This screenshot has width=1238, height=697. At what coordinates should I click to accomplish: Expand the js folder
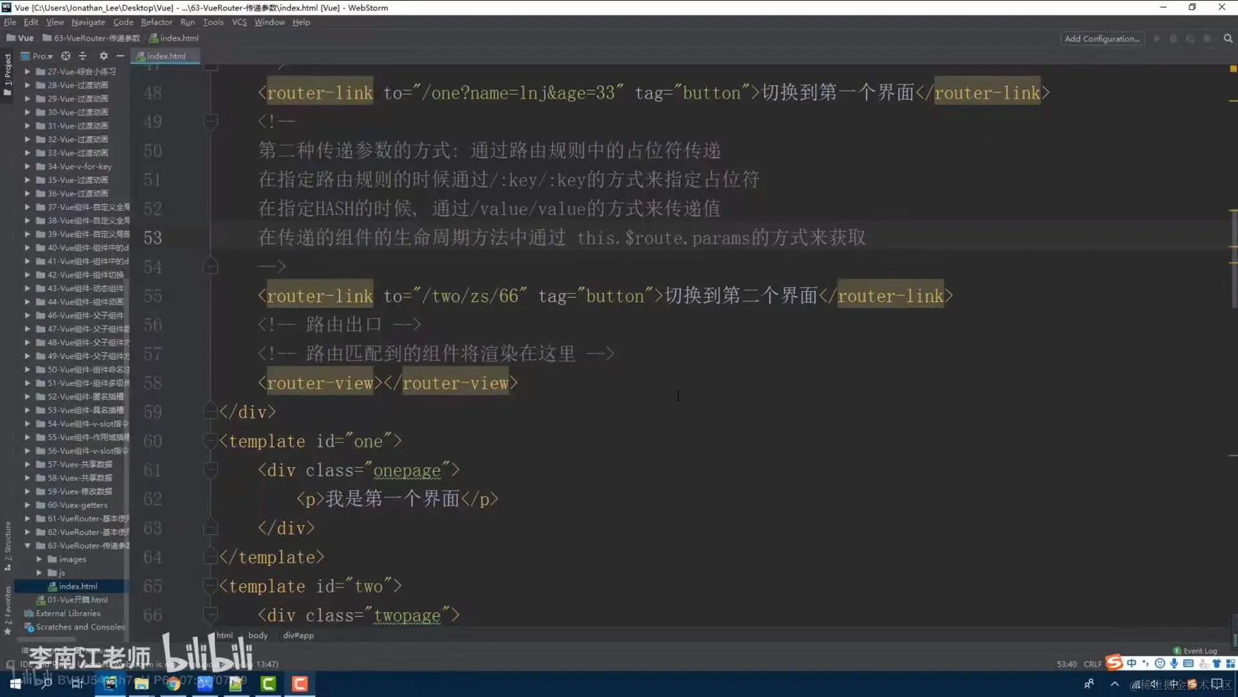pos(40,572)
